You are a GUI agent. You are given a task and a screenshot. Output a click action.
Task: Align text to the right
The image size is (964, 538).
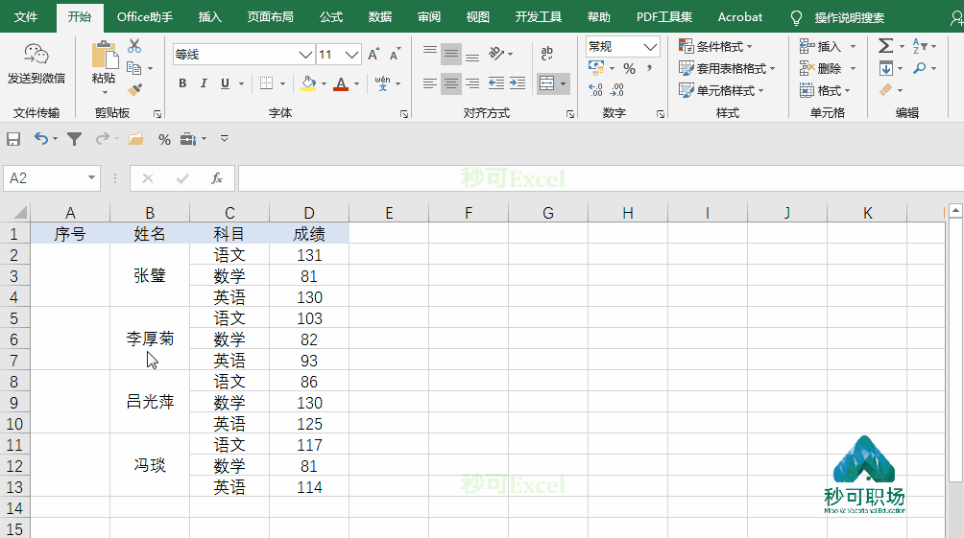tap(472, 83)
